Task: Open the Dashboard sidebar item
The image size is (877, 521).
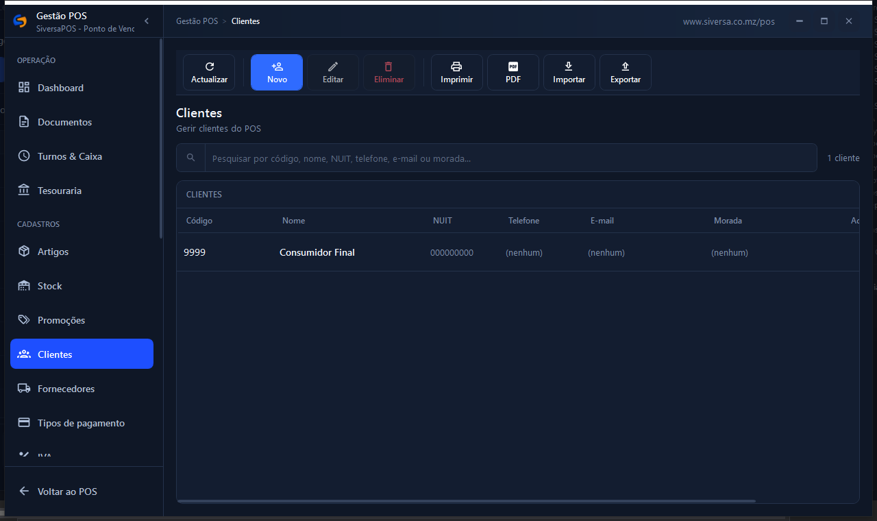Action: click(82, 88)
